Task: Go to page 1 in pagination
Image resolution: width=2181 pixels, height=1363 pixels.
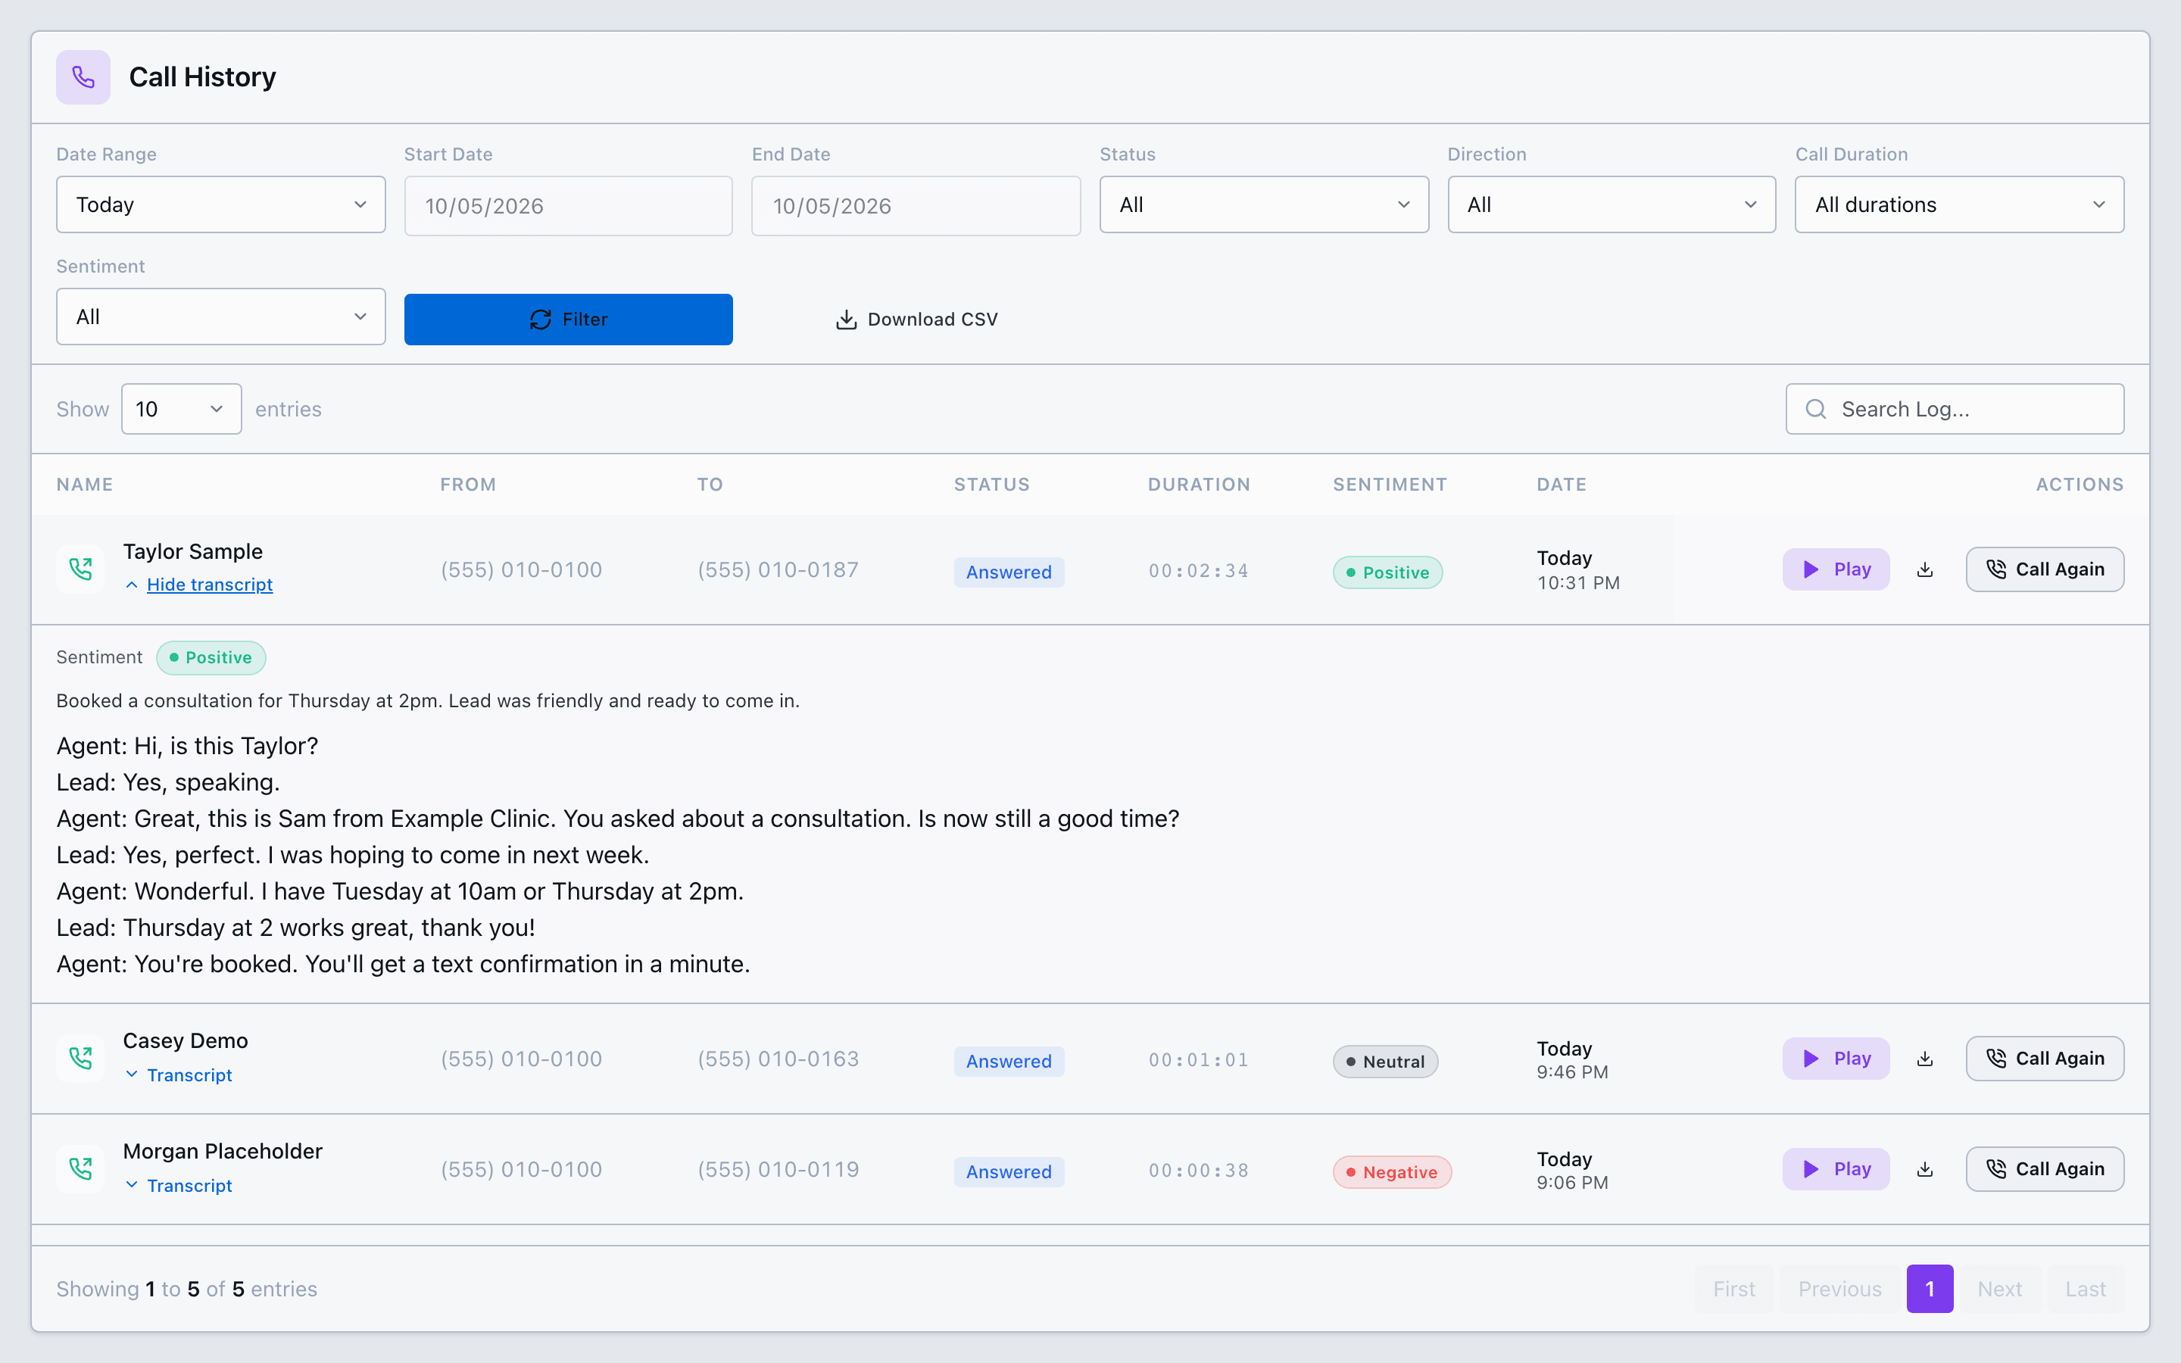Action: (x=1930, y=1289)
